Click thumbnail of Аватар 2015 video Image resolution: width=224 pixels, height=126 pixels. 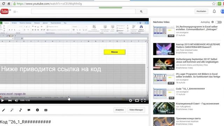pyautogui.click(x=164, y=49)
